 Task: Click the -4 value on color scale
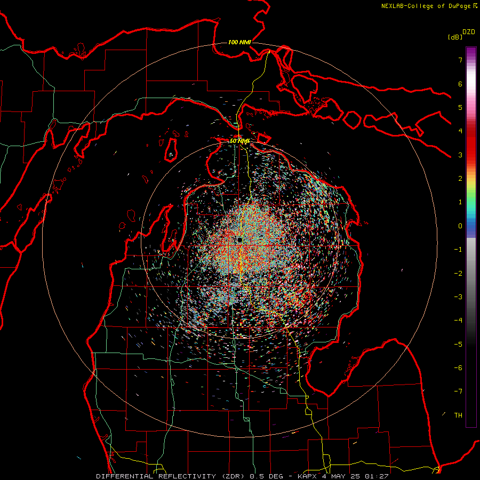pyautogui.click(x=458, y=321)
